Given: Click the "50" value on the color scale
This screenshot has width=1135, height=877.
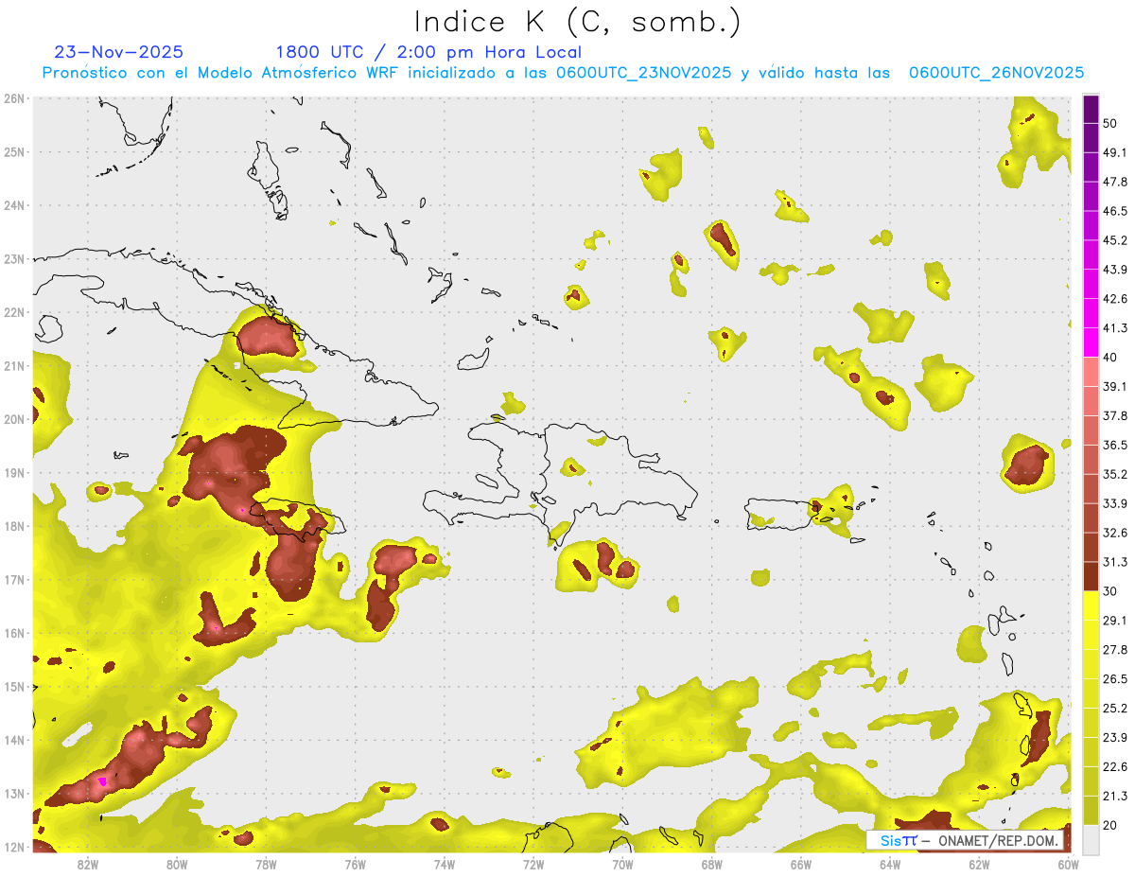Looking at the screenshot, I should point(1109,123).
